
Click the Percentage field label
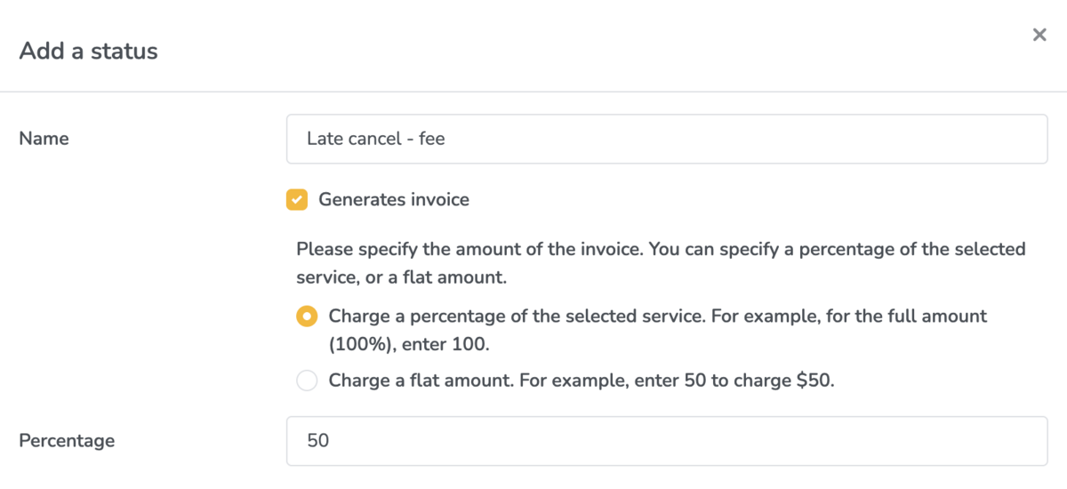[67, 440]
